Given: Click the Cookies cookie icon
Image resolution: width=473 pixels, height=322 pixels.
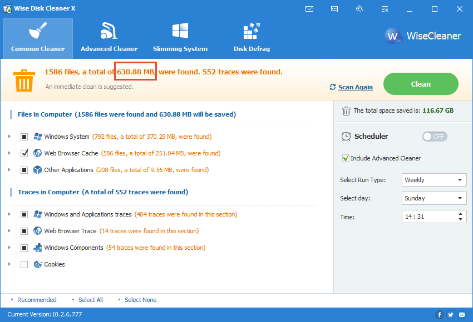Looking at the screenshot, I should pyautogui.click(x=38, y=264).
